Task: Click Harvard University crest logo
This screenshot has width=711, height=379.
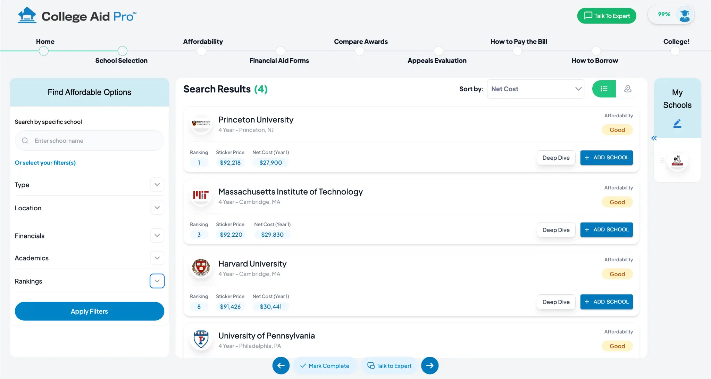Action: click(201, 268)
